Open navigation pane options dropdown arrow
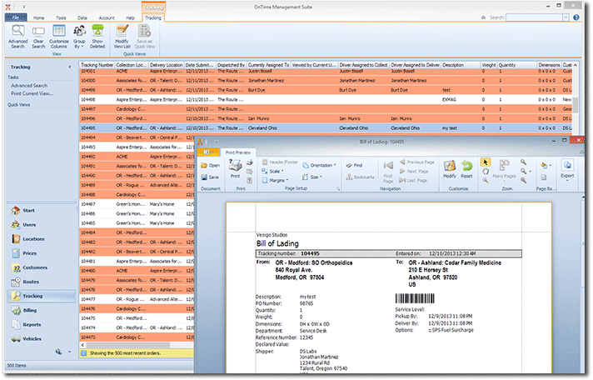 click(x=70, y=352)
